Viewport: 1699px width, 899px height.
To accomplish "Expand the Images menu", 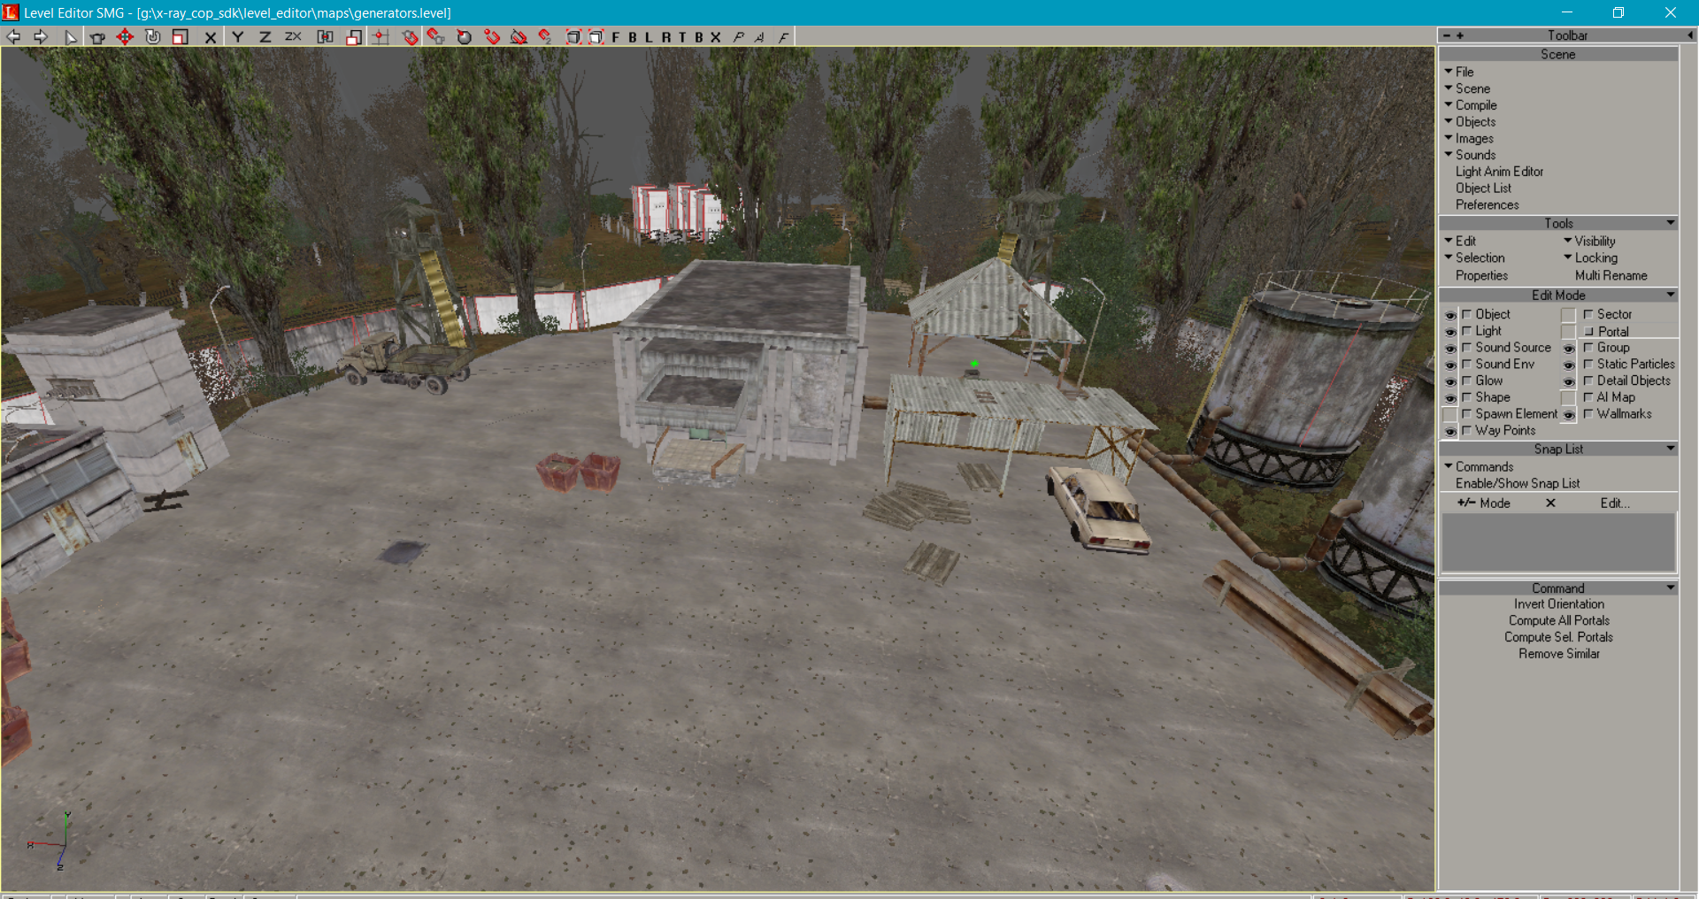I will pos(1469,138).
